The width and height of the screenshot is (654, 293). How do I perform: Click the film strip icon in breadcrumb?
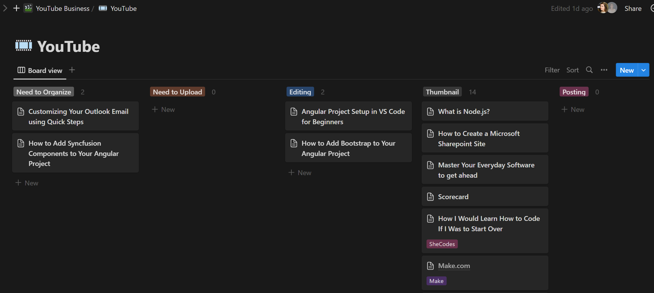[x=103, y=8]
